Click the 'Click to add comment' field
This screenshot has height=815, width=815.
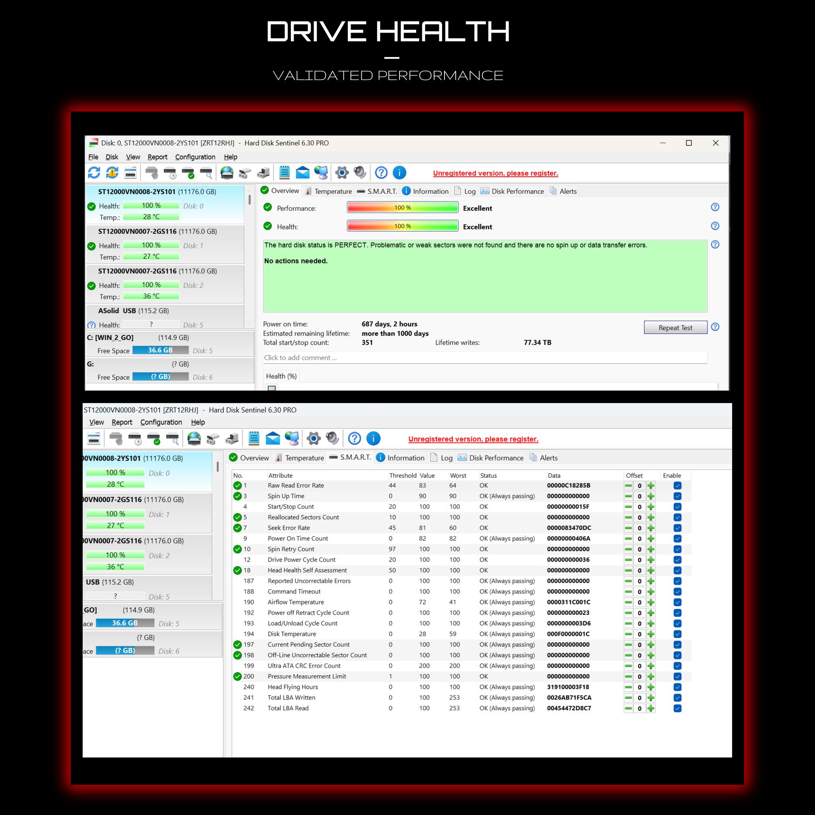(485, 358)
